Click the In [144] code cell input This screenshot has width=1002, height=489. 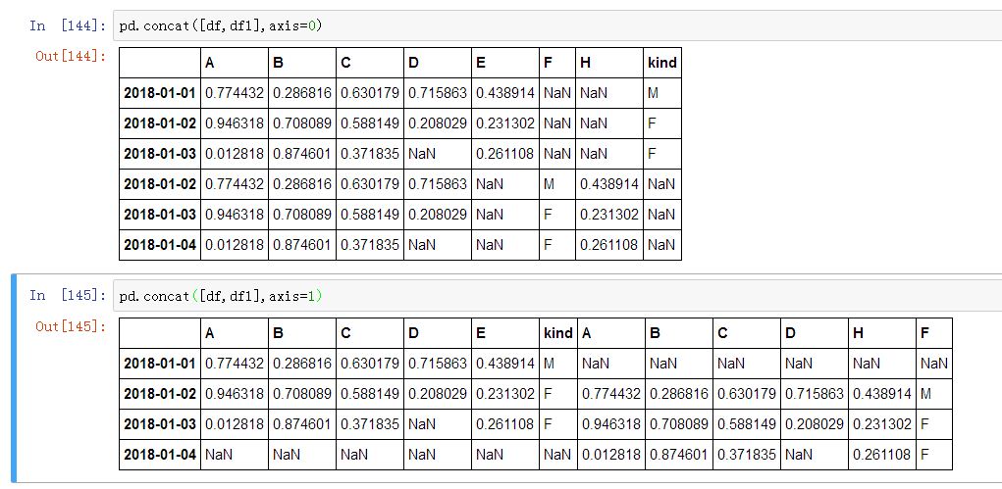click(550, 25)
